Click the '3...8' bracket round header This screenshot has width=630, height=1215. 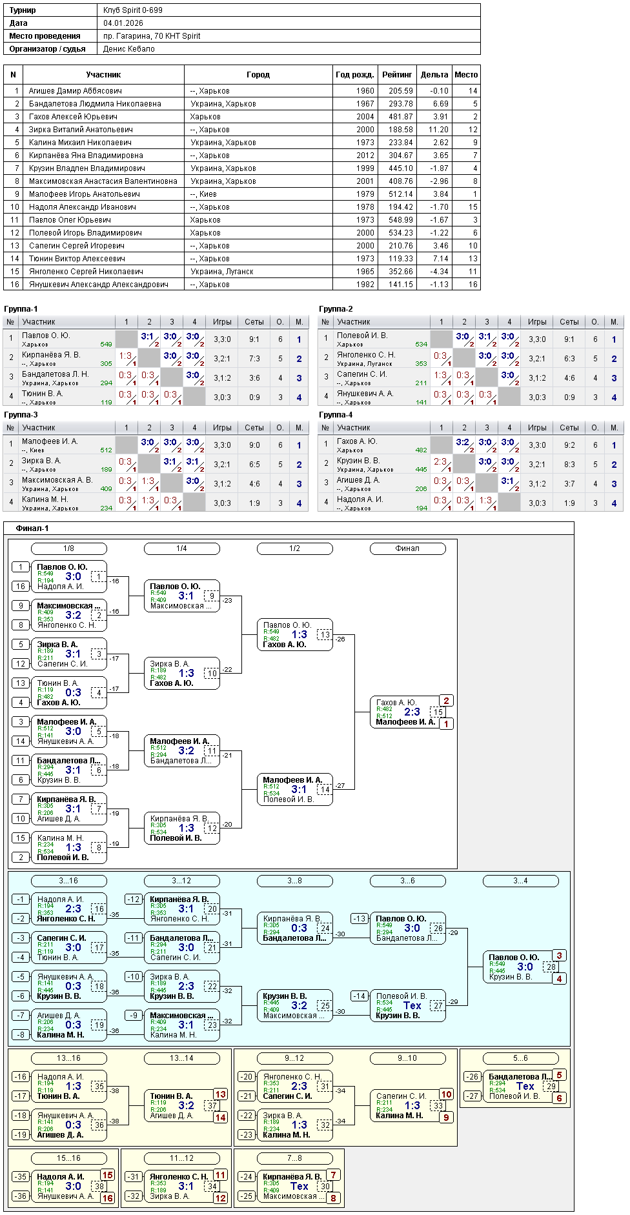click(294, 881)
